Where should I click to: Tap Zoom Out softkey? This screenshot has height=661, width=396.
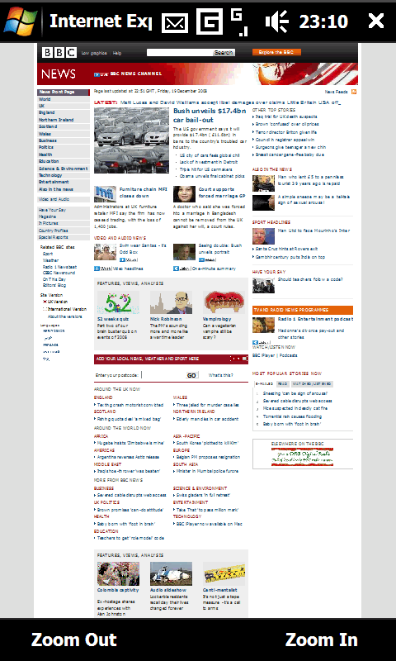pyautogui.click(x=73, y=640)
